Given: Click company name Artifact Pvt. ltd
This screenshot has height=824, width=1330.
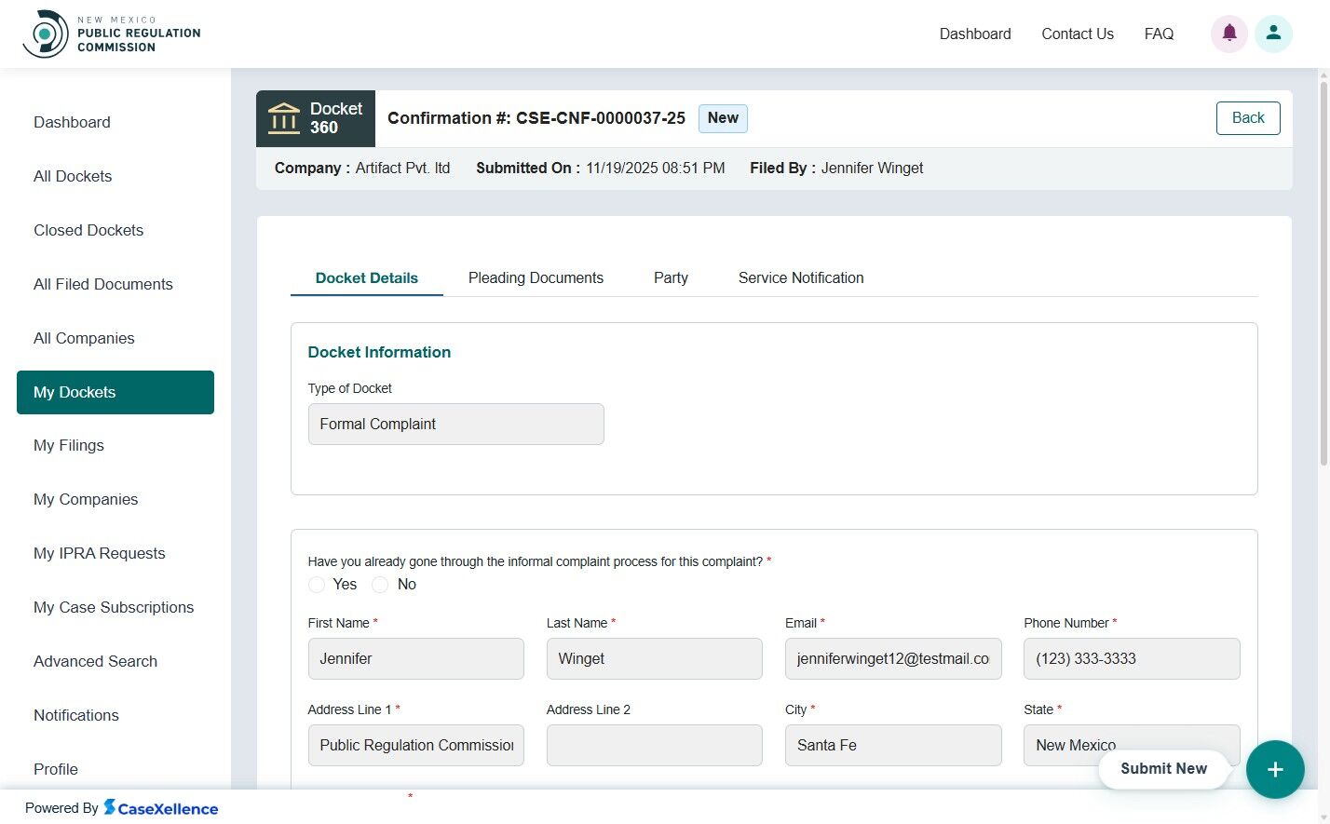Looking at the screenshot, I should (402, 168).
